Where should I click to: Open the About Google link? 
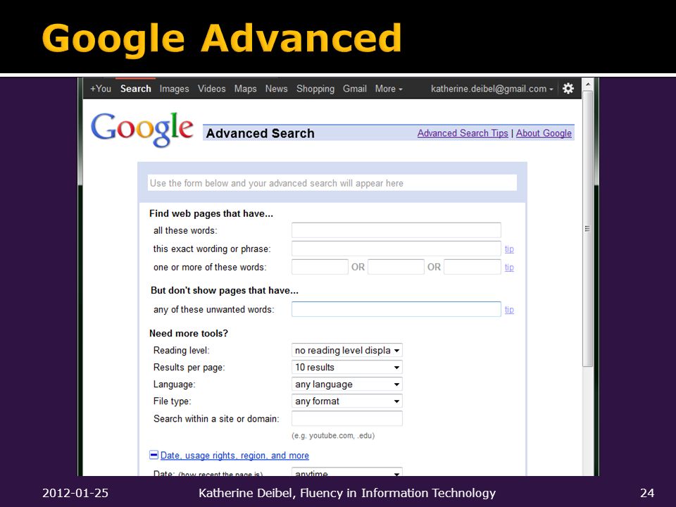544,133
